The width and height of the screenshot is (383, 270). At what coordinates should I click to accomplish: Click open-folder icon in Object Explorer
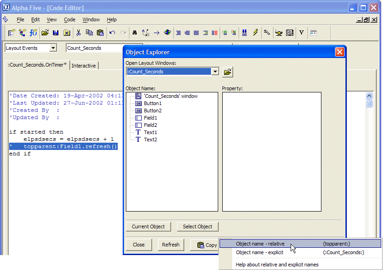coord(228,72)
